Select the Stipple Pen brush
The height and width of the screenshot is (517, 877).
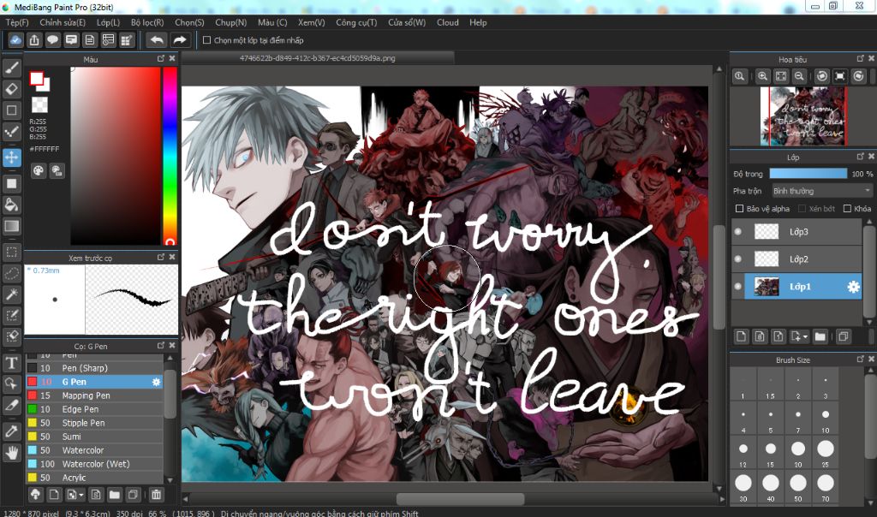point(94,423)
